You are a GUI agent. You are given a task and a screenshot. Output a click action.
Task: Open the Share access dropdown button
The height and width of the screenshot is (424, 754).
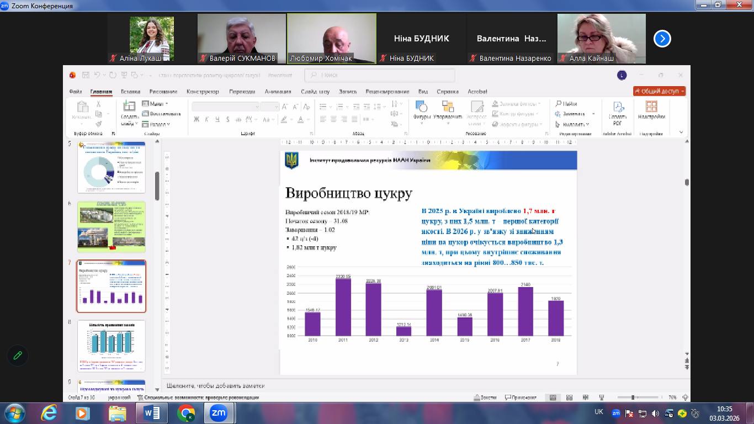(659, 91)
